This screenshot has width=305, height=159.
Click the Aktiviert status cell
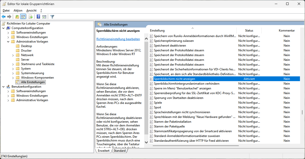pyautogui.click(x=249, y=79)
